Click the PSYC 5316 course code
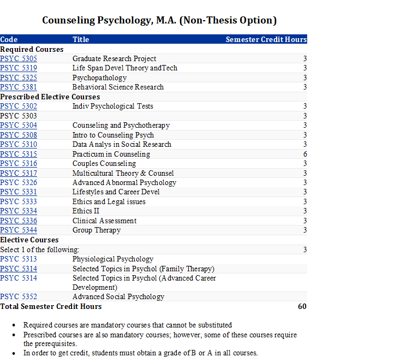 19,163
